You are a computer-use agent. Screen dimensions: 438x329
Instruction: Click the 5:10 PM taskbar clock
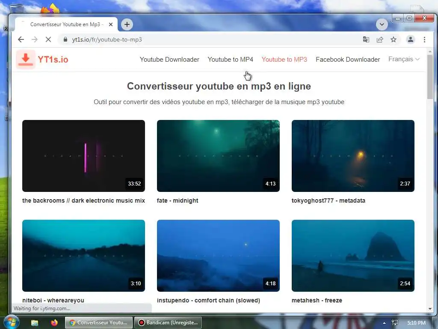416,323
